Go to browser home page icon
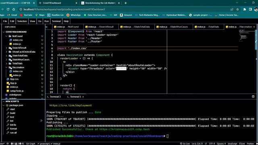258x145 pixels. (14, 9)
